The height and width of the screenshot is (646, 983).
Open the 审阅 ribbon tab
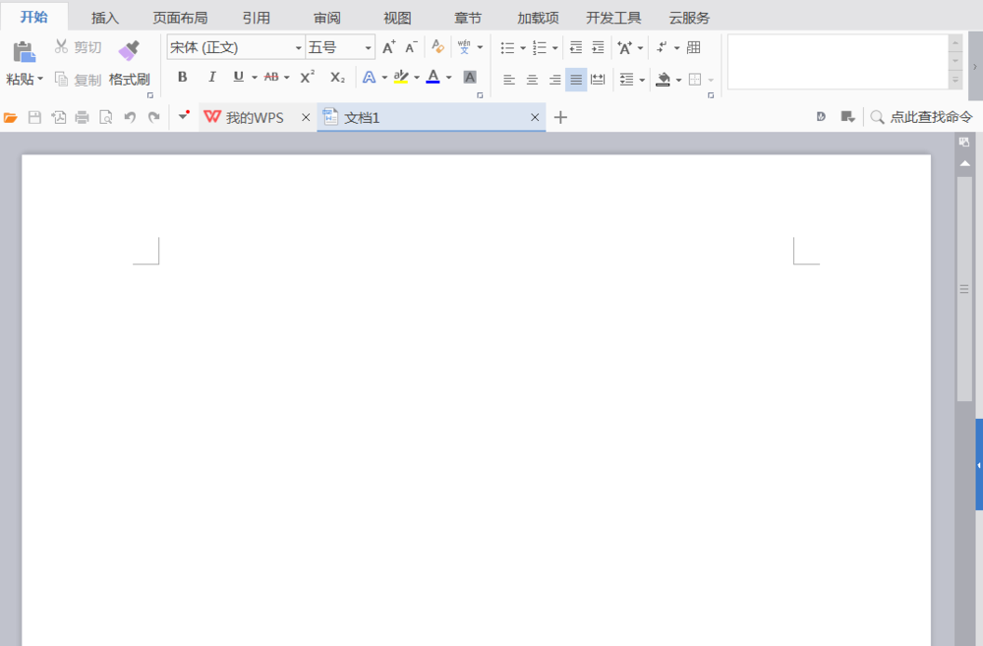tap(326, 16)
